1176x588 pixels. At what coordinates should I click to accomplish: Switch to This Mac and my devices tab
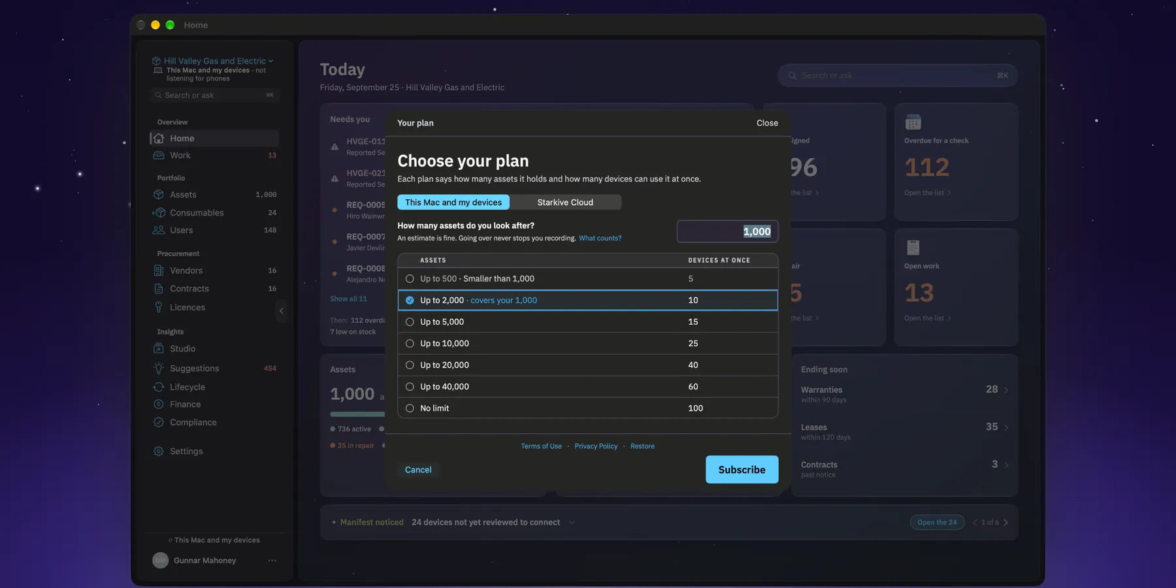pyautogui.click(x=453, y=203)
